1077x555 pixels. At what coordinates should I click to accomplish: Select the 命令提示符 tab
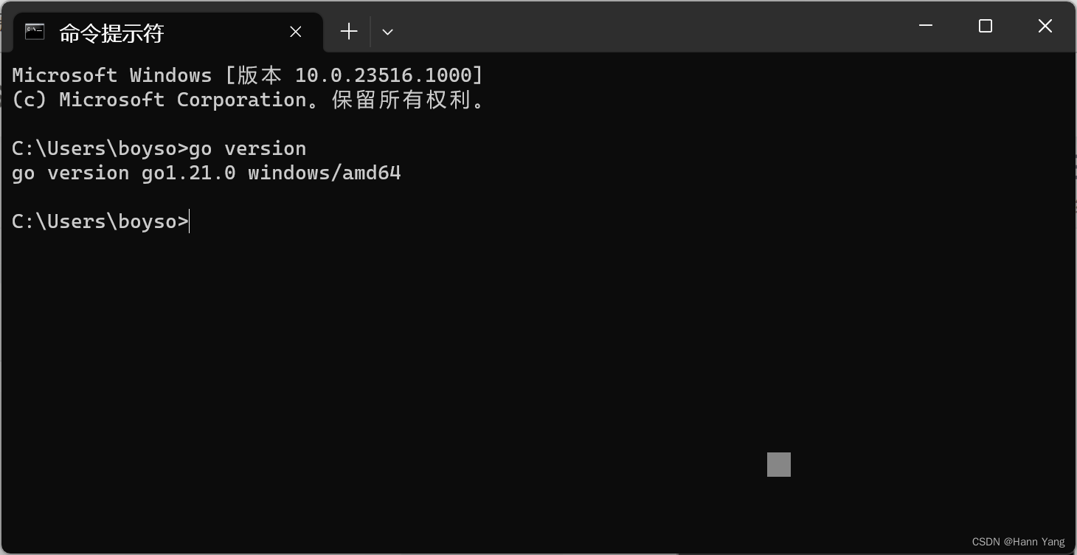(x=148, y=32)
